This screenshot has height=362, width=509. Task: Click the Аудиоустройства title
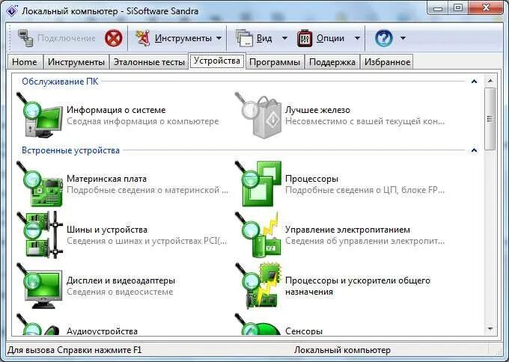(102, 331)
